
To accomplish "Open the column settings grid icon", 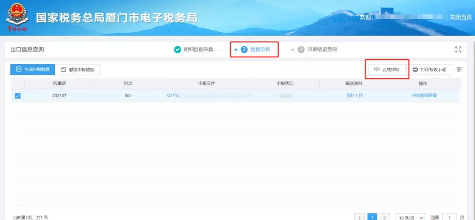I will [x=459, y=70].
